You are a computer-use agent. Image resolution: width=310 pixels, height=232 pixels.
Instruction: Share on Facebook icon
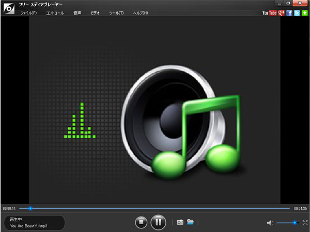289,13
